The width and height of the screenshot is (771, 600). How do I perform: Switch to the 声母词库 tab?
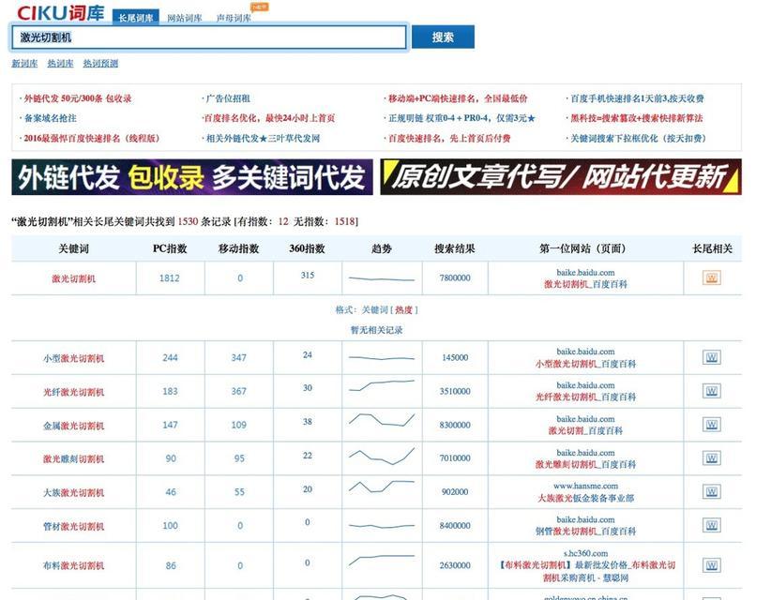234,18
